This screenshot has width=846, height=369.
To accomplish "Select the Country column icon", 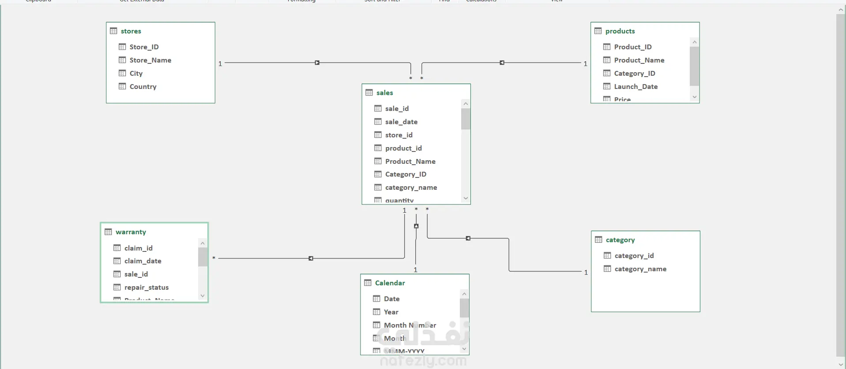I will tap(122, 86).
